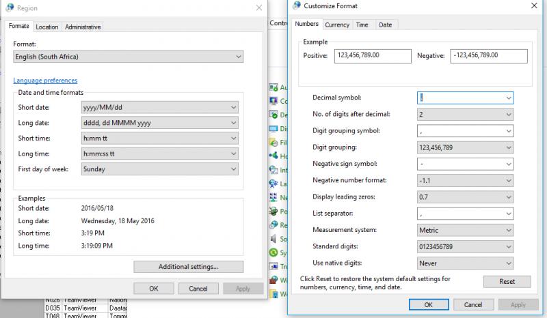Close the Region window
Viewport: 547px width, 318px height.
pos(258,8)
